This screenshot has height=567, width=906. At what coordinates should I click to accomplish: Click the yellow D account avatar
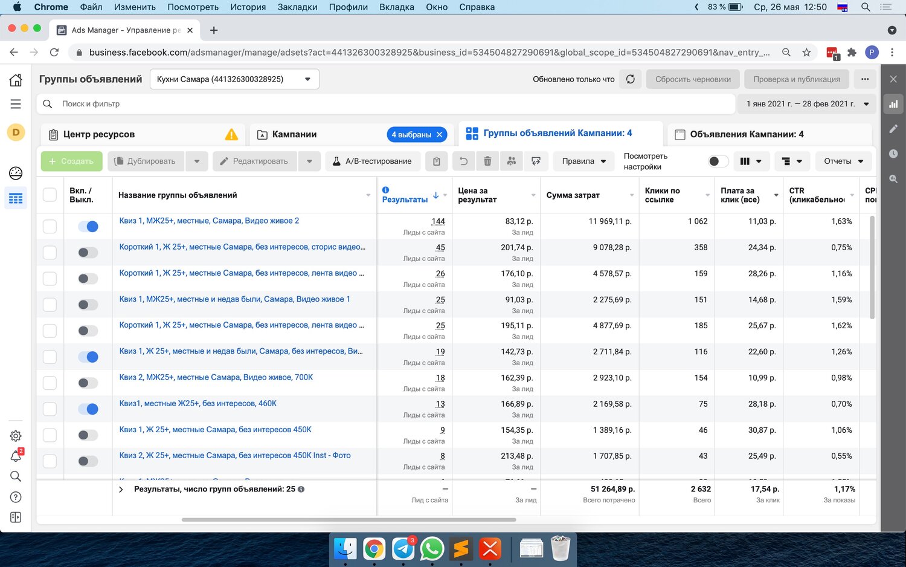(x=16, y=132)
